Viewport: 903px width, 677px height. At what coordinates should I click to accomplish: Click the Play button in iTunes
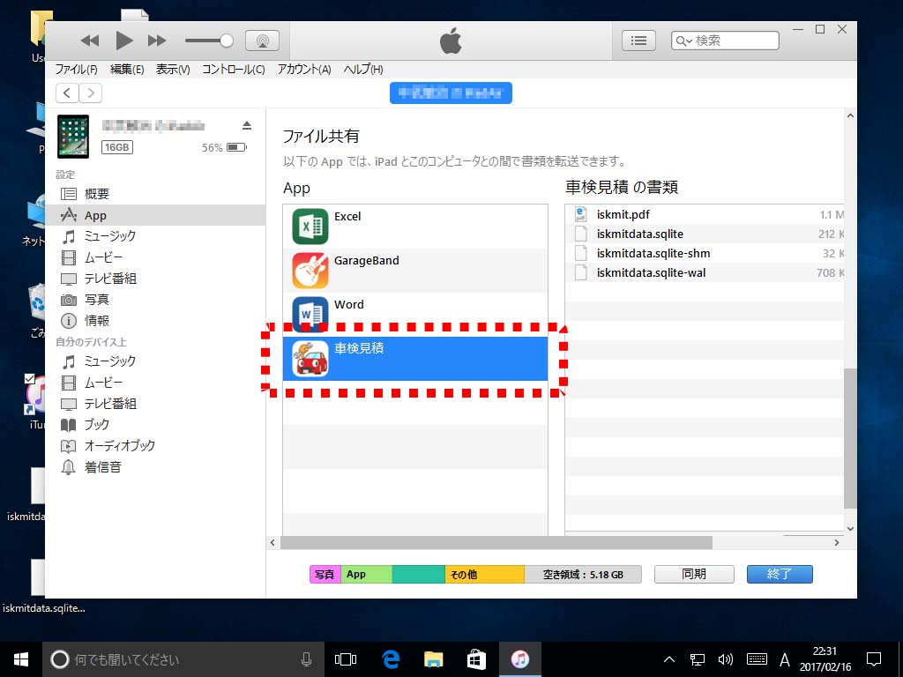pyautogui.click(x=124, y=41)
